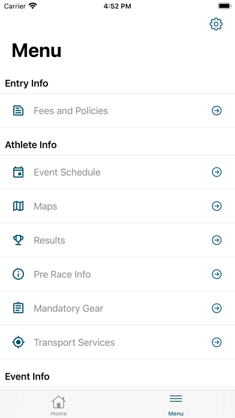Open the Transport Services text link
Viewport: 235px width, 418px height.
click(74, 342)
